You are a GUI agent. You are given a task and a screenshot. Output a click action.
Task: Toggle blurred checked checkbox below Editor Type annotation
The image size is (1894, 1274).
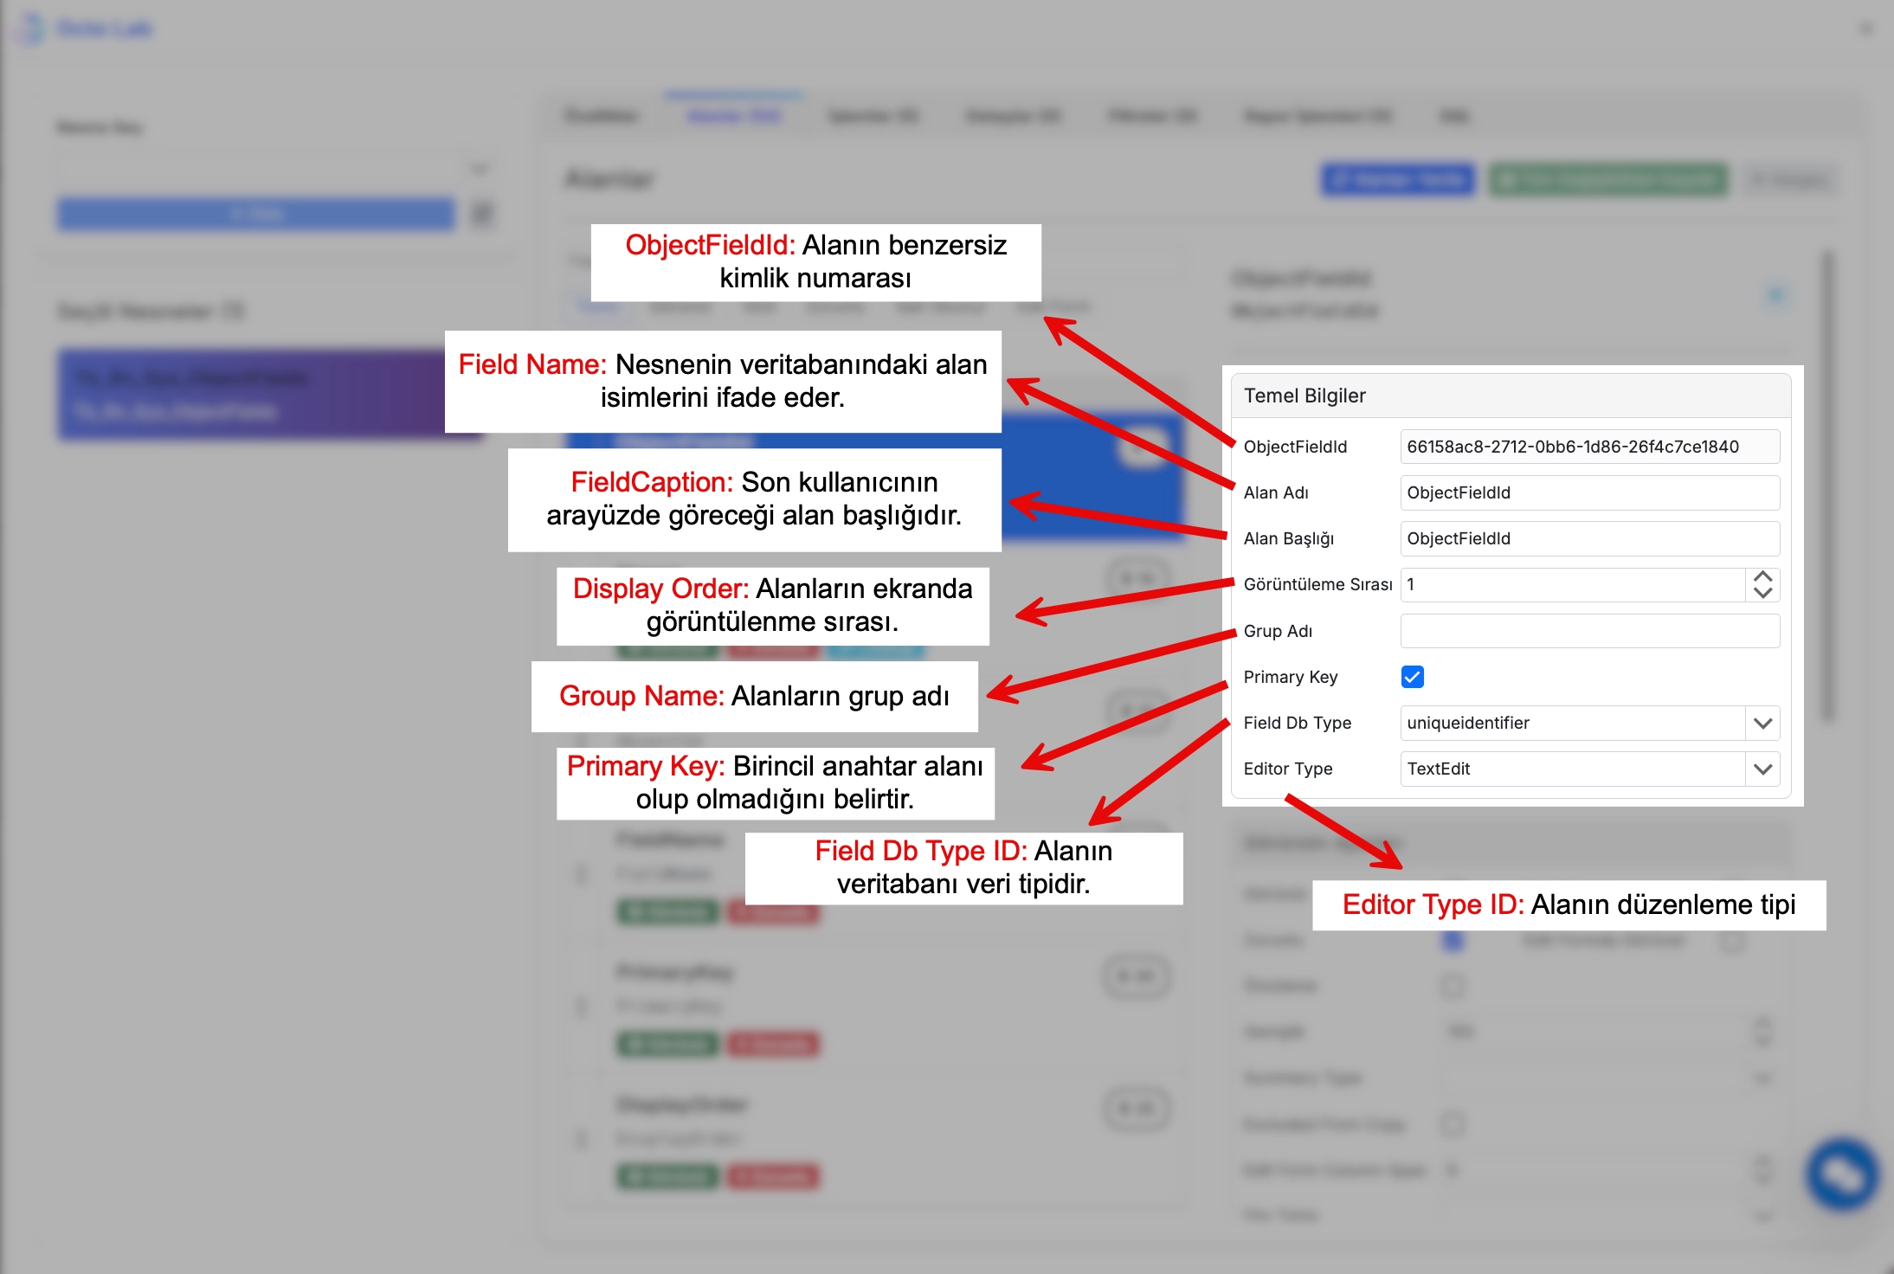(x=1453, y=940)
